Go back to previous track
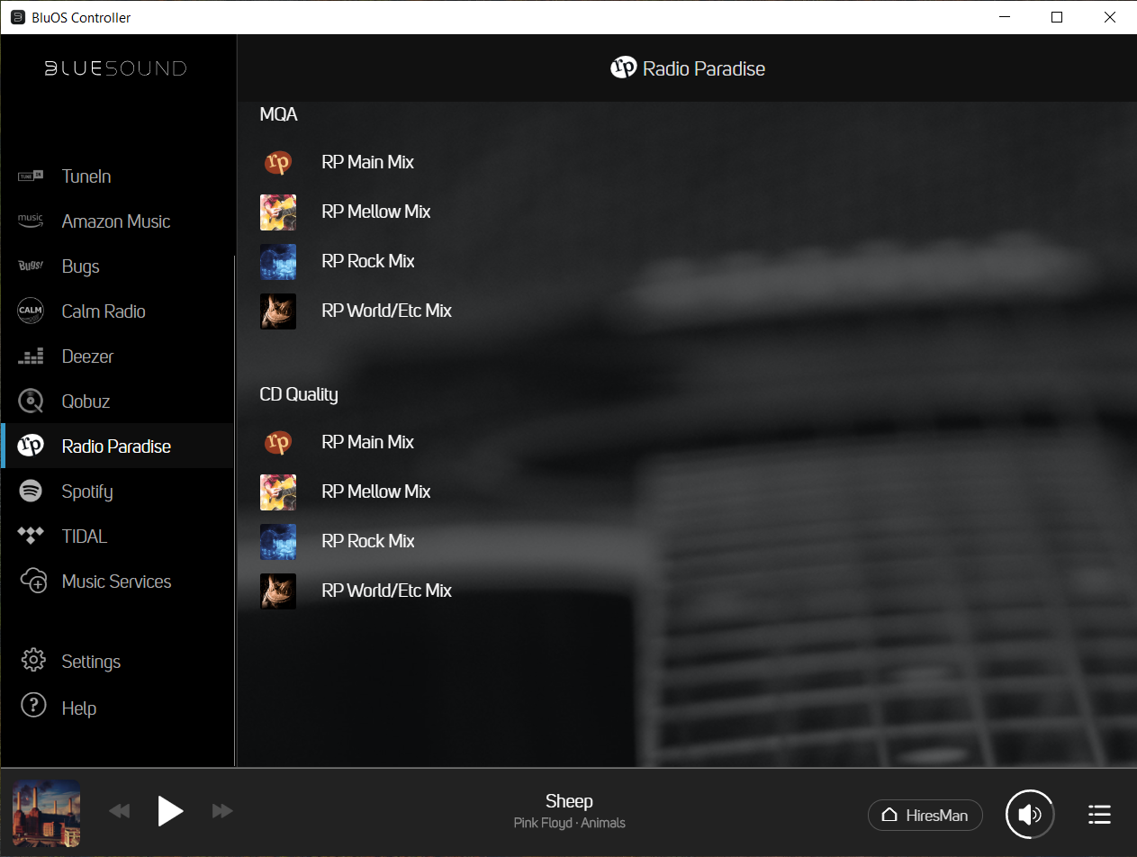 [119, 811]
